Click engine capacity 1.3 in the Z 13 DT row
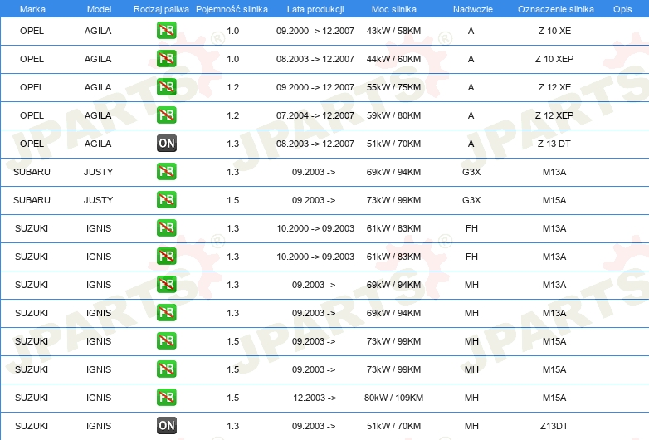The width and height of the screenshot is (649, 440). (x=232, y=144)
